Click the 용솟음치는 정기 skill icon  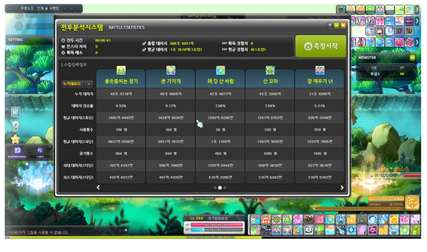121,70
